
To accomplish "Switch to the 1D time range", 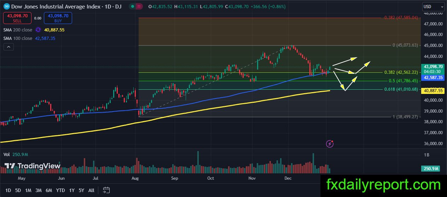I will click(8, 190).
